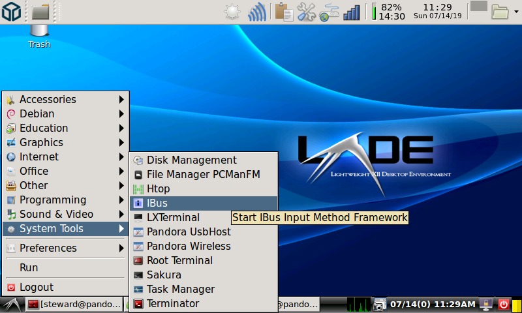Launch Pandora UsbHost
522x313 pixels.
(204, 231)
